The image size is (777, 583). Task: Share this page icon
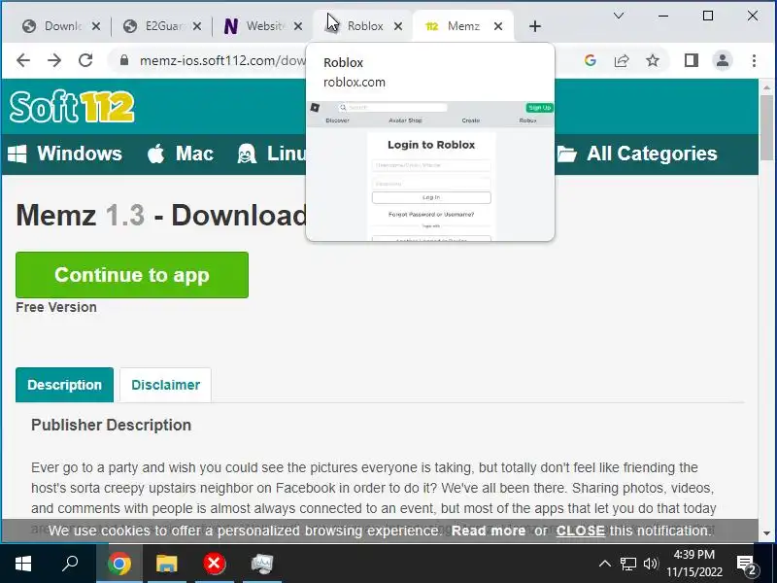tap(622, 60)
